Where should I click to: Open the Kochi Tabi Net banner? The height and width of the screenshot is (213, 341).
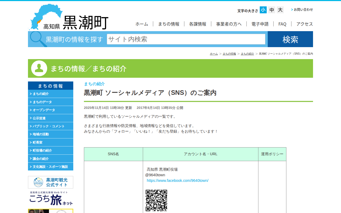tap(51, 199)
